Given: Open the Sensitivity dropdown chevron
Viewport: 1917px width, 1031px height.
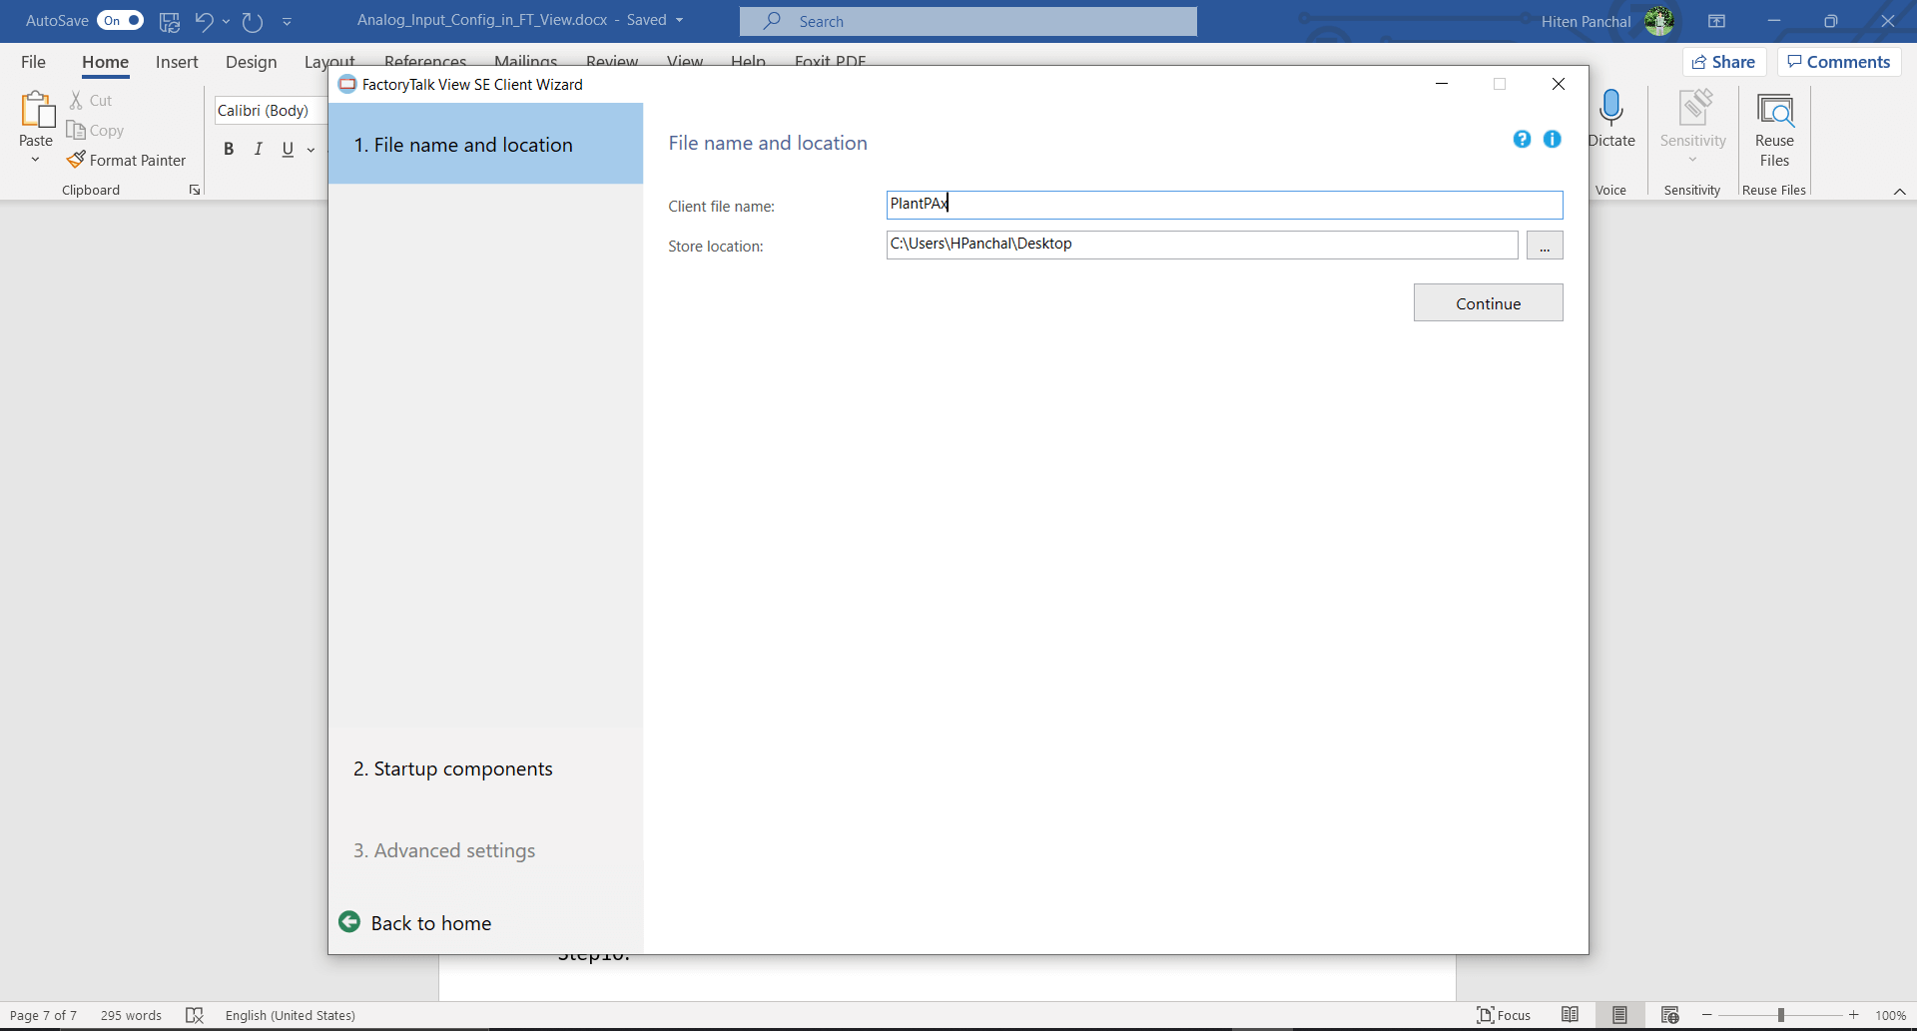Looking at the screenshot, I should tap(1693, 160).
